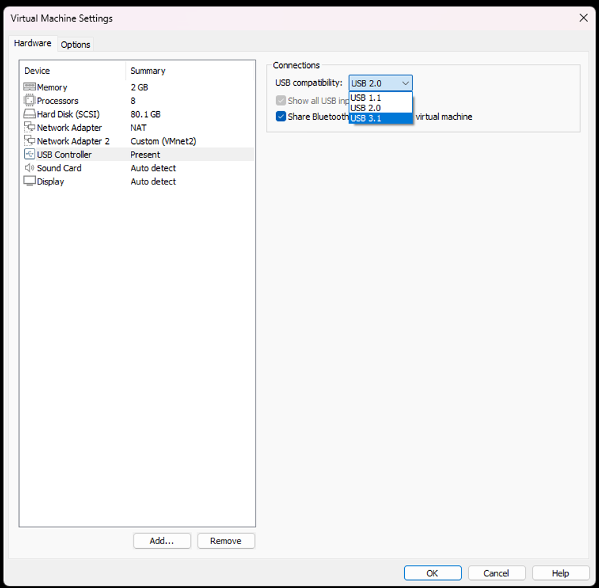599x588 pixels.
Task: Select the Processors icon in device list
Action: click(29, 100)
